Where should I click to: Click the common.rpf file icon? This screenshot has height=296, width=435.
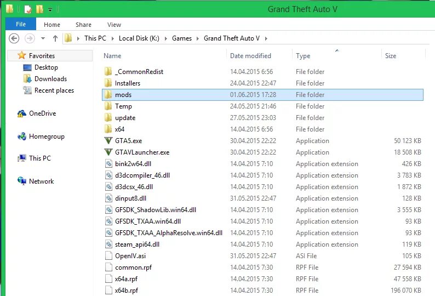click(108, 267)
